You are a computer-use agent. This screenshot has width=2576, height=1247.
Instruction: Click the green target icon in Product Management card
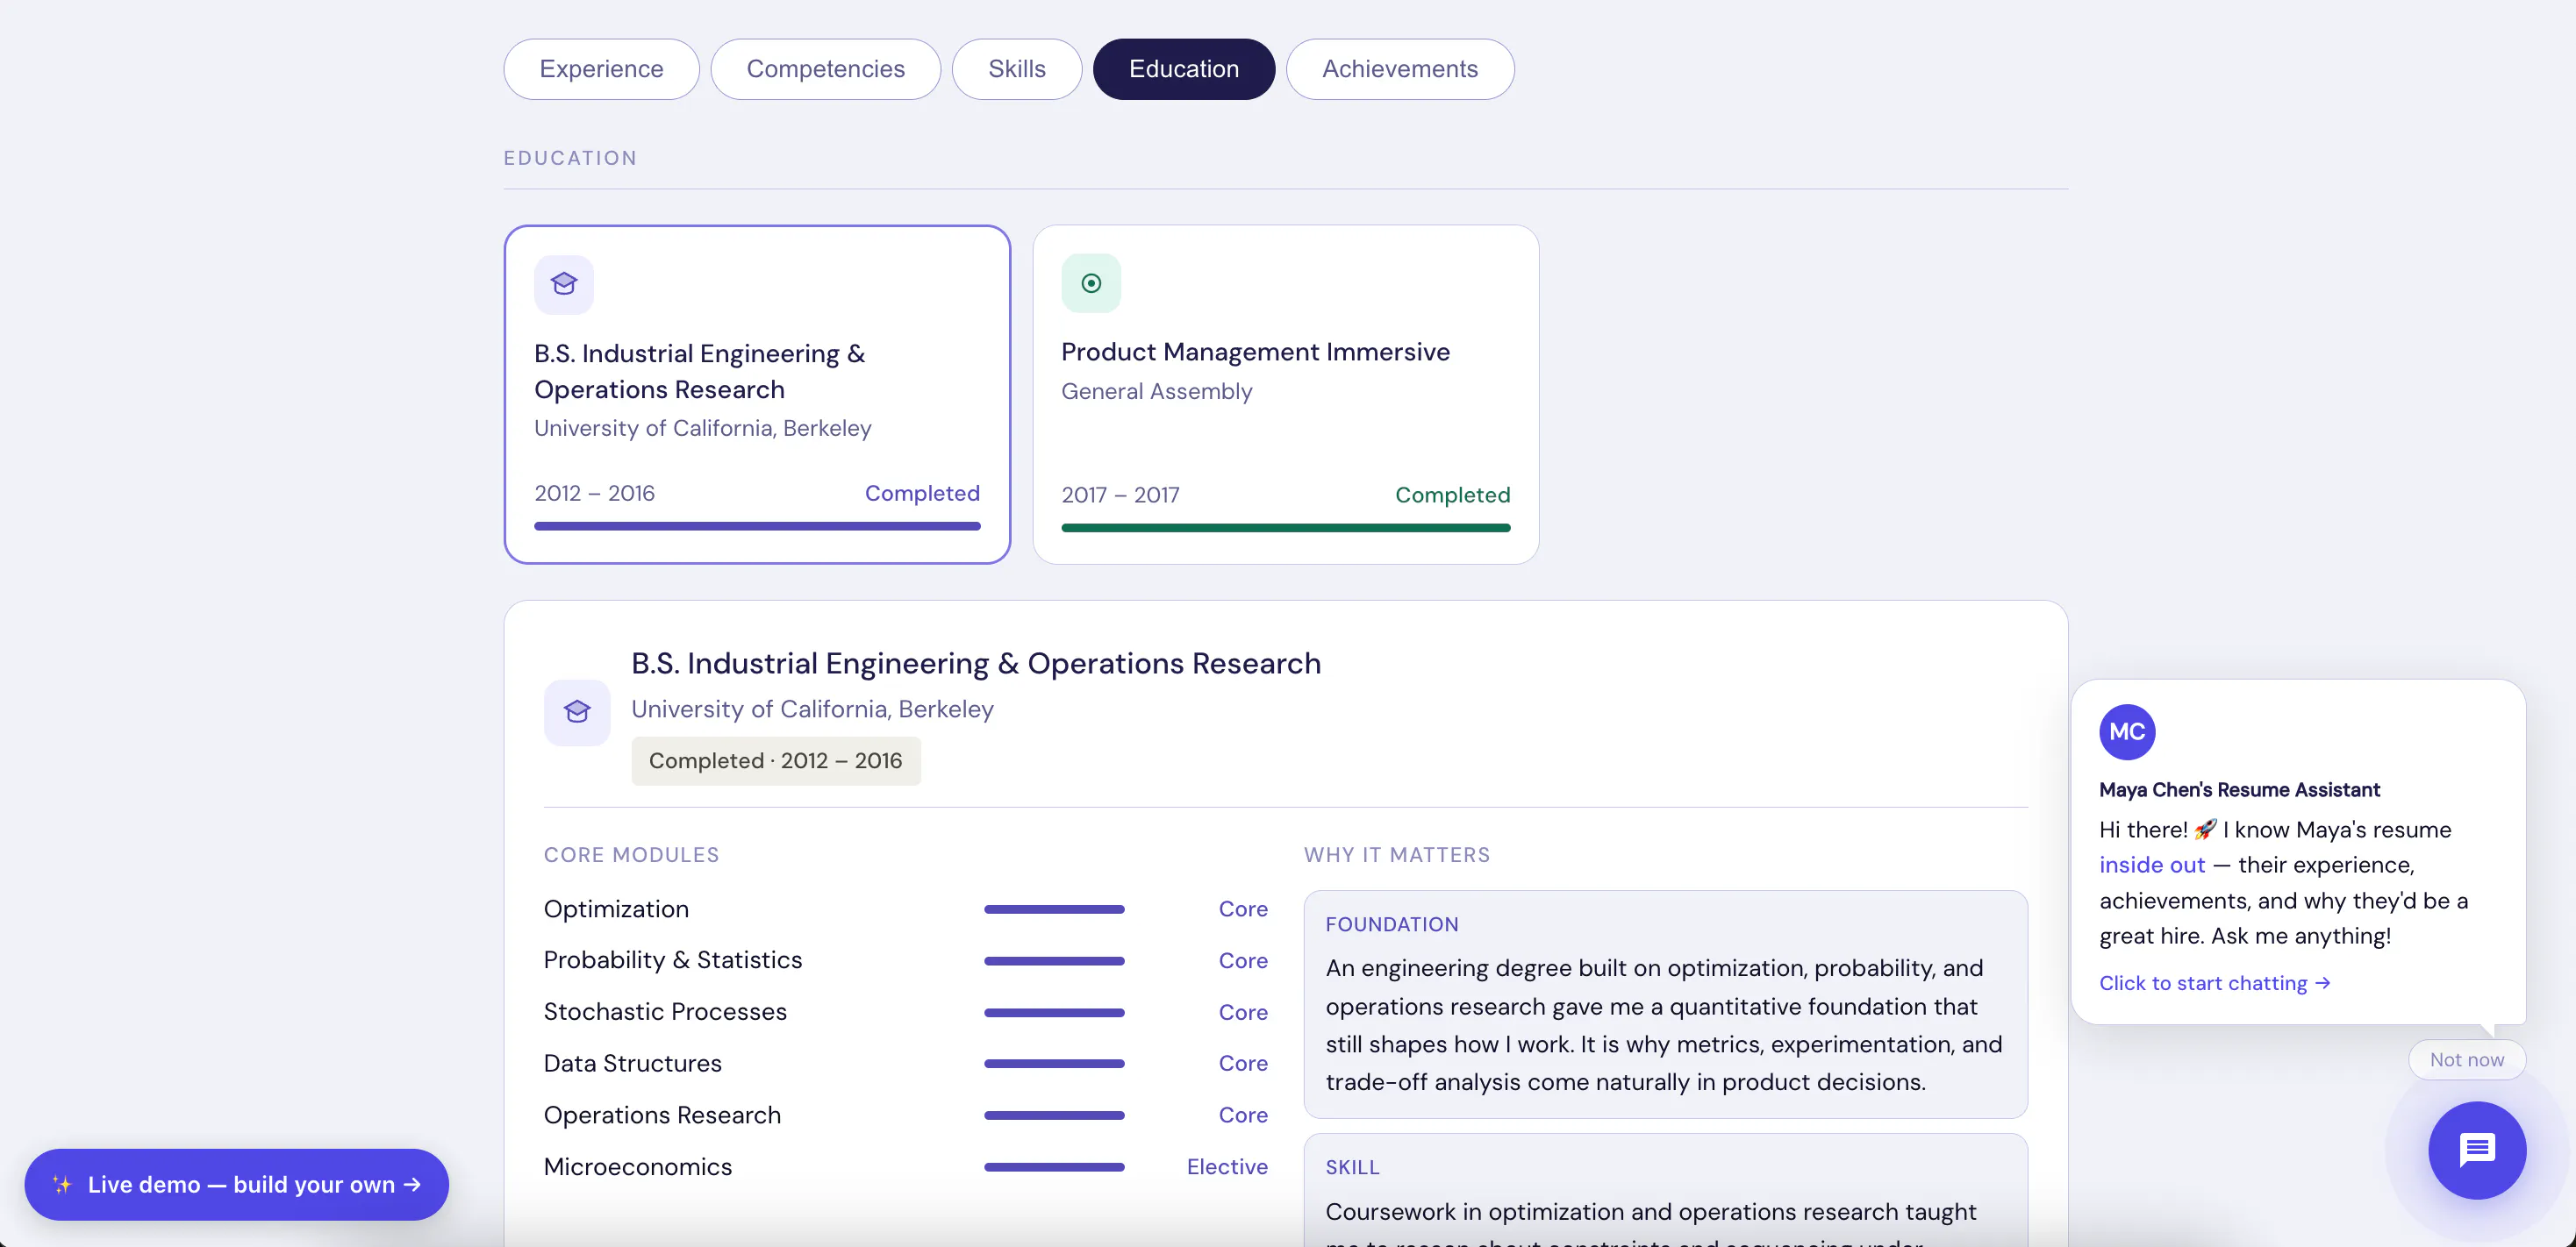1091,284
